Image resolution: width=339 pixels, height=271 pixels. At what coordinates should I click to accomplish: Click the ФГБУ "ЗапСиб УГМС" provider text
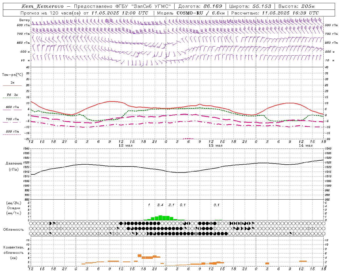143,6
